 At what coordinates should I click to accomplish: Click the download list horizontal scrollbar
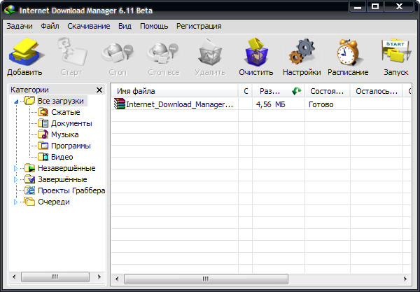click(260, 279)
